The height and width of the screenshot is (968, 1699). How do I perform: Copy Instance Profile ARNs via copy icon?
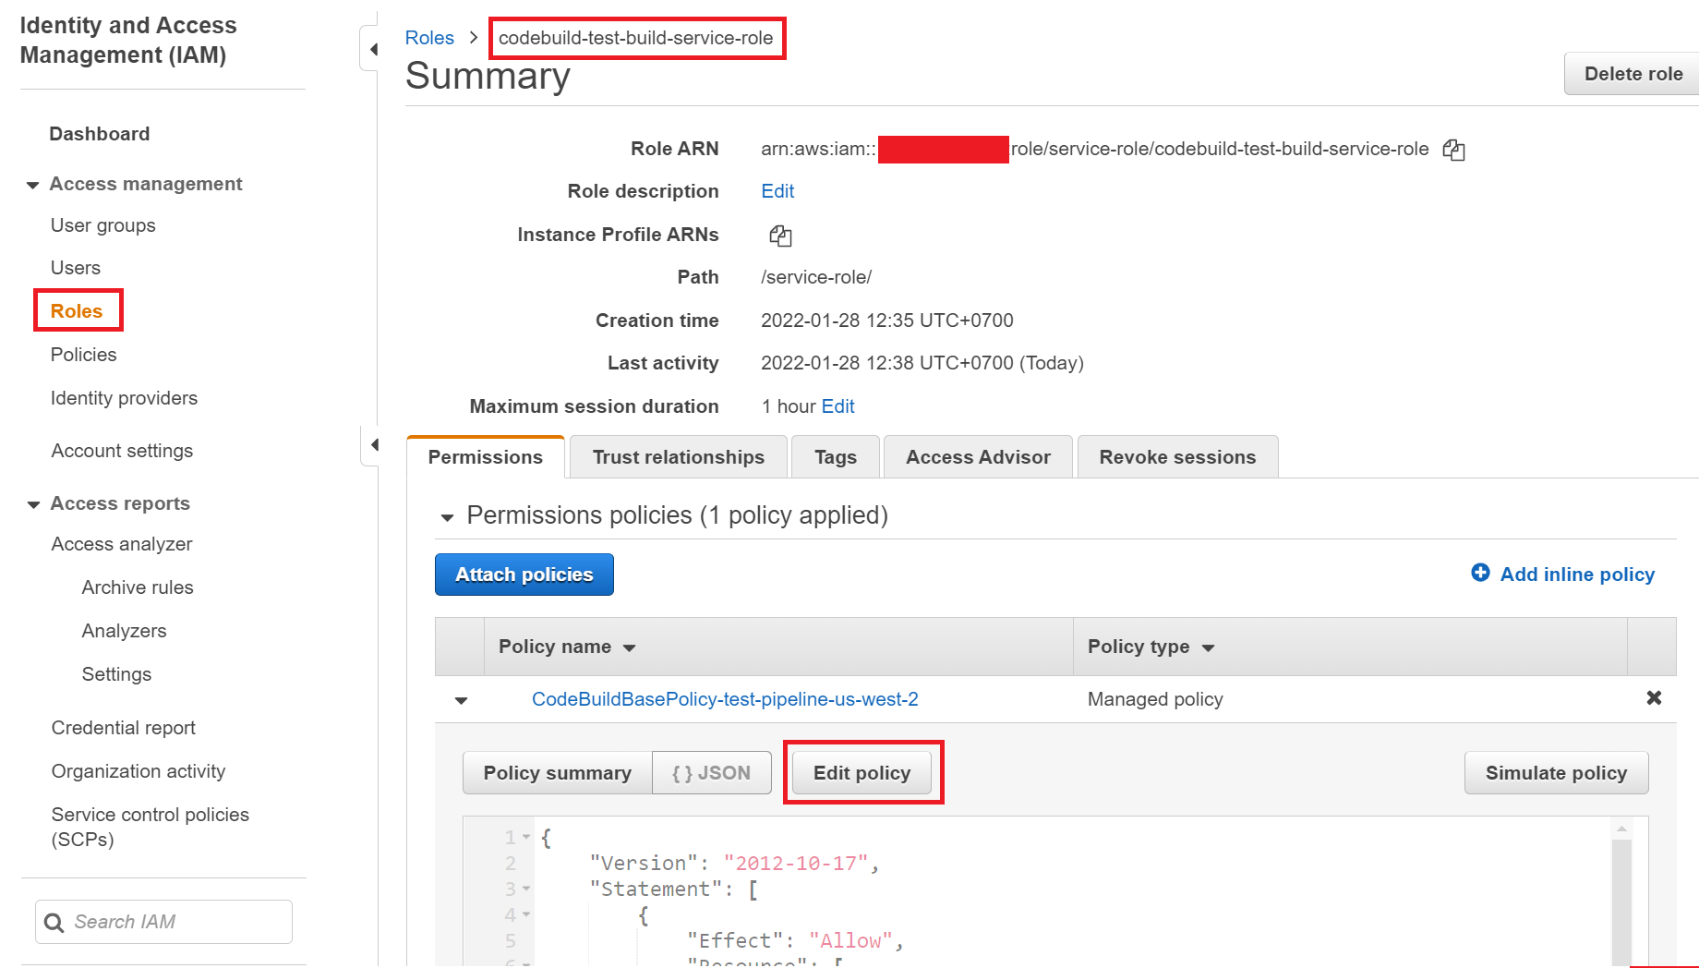[780, 236]
